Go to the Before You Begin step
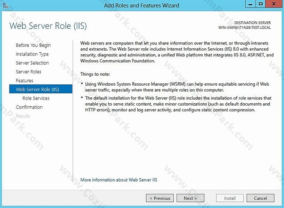The height and width of the screenshot is (208, 284). 33,45
